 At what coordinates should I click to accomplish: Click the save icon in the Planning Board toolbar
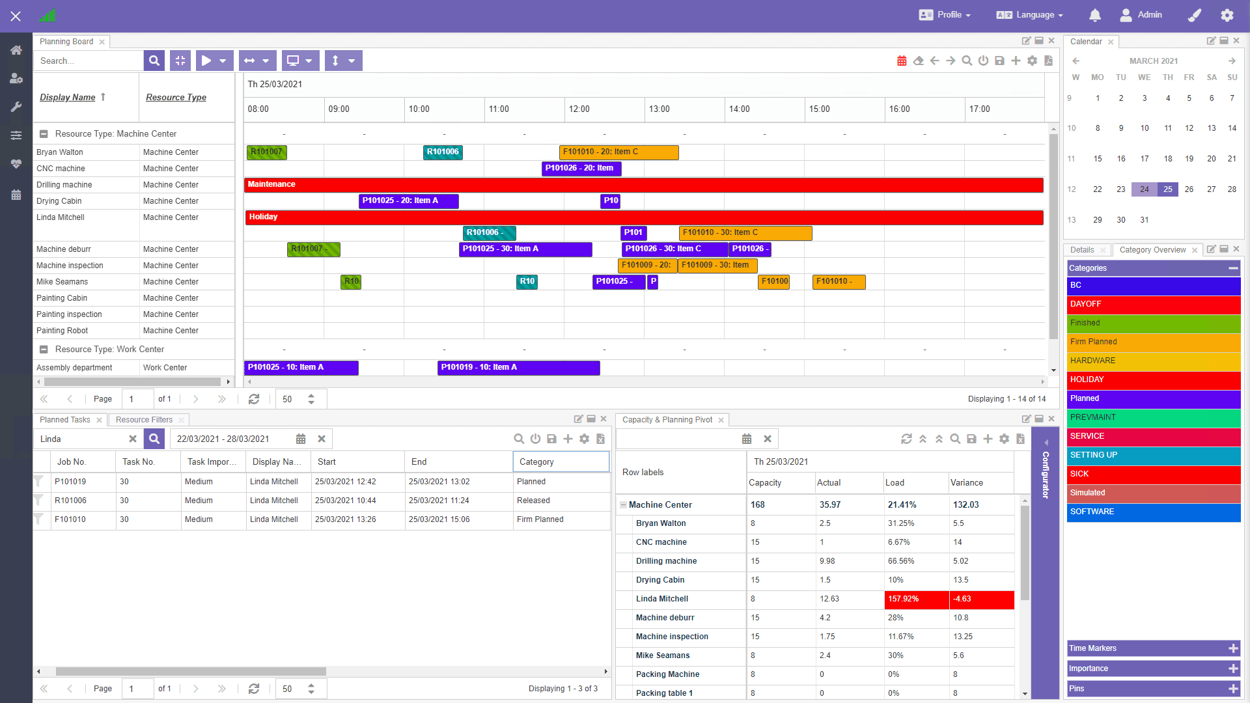999,61
